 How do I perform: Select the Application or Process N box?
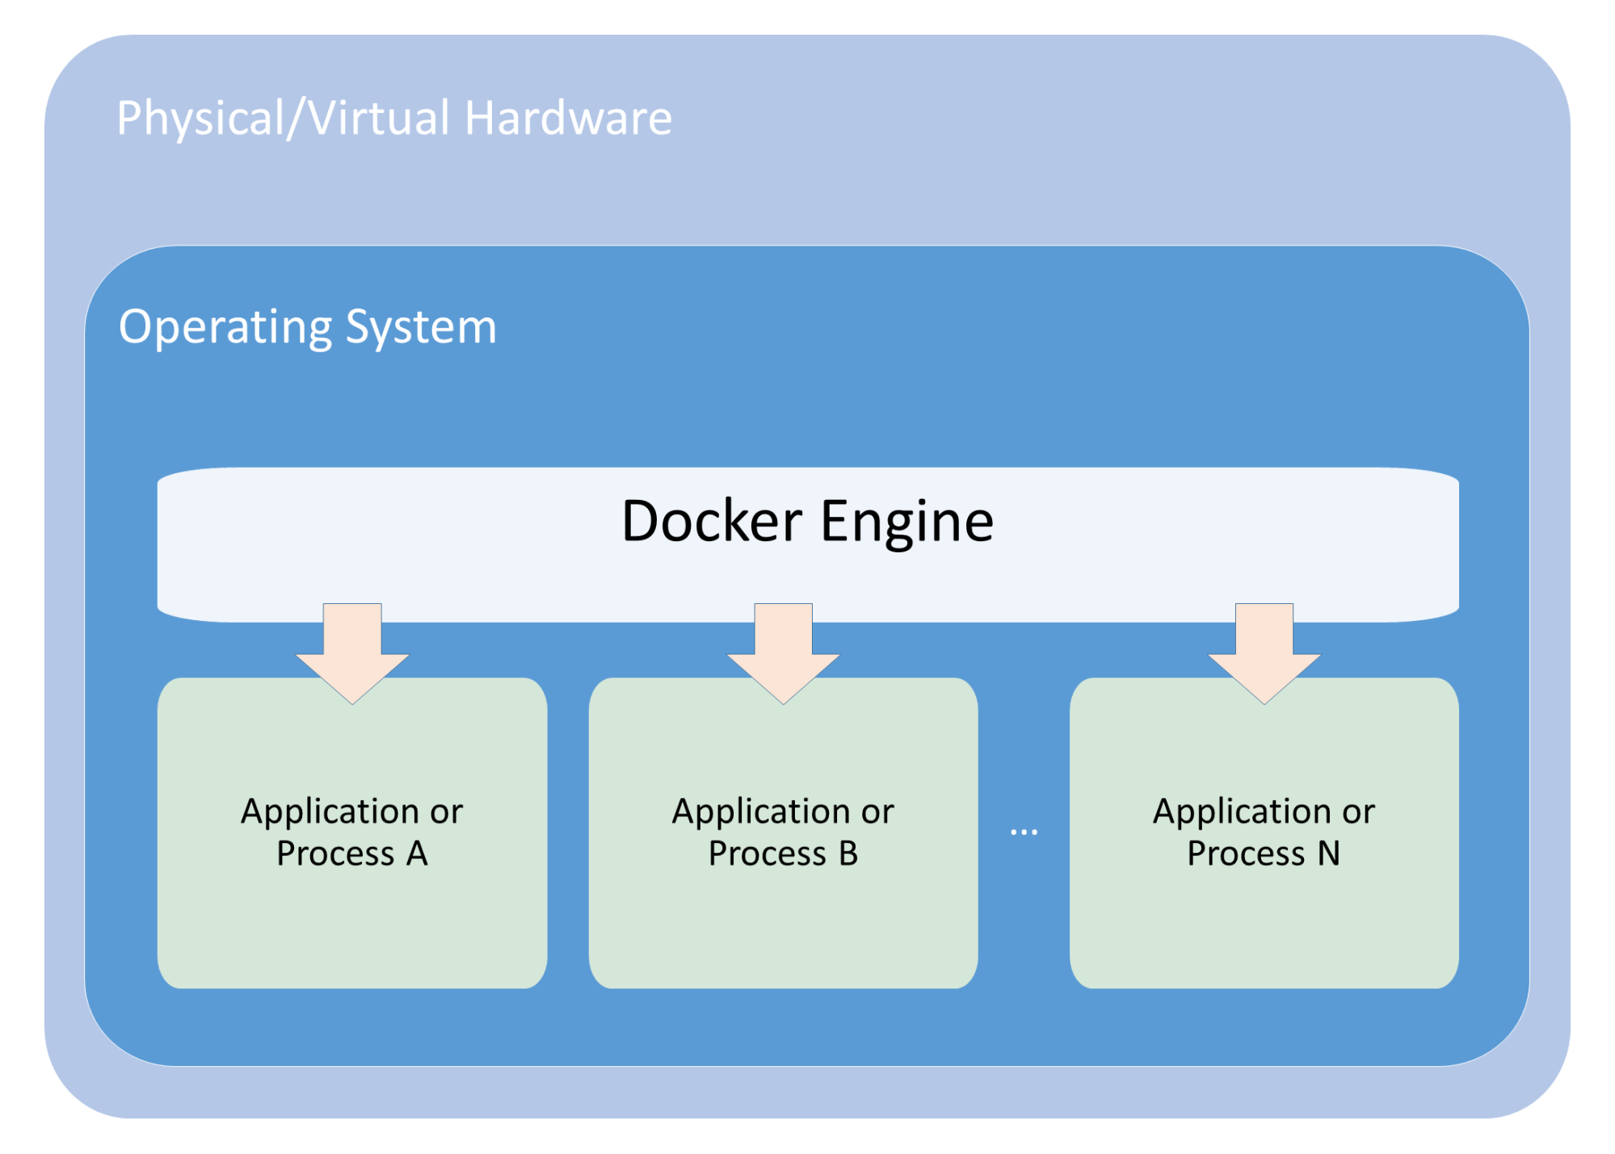(1264, 833)
